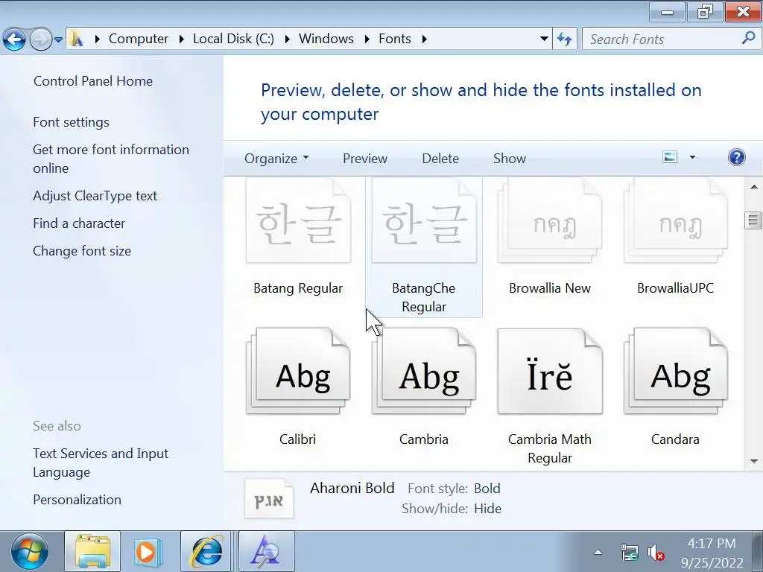Click the Fonts folder icon in address bar
763x572 pixels.
[77, 39]
